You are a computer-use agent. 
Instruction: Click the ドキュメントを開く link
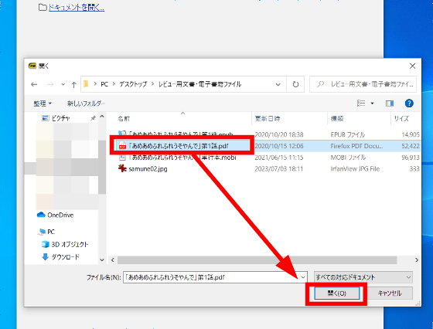click(77, 8)
